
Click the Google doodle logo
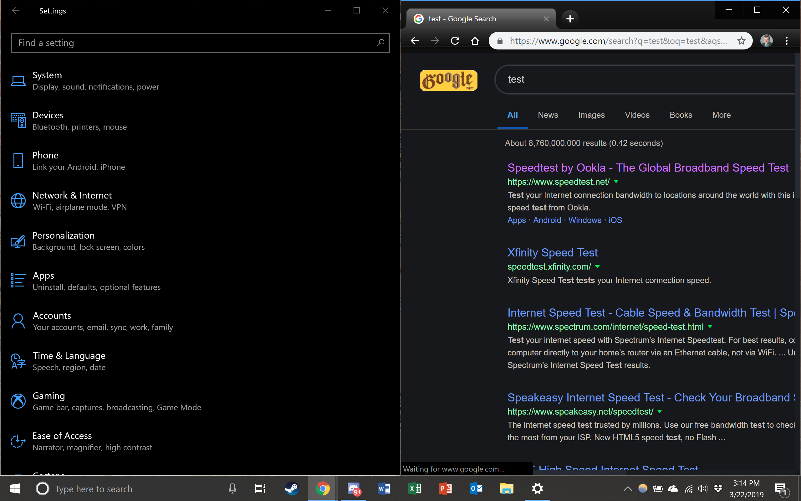(x=448, y=80)
